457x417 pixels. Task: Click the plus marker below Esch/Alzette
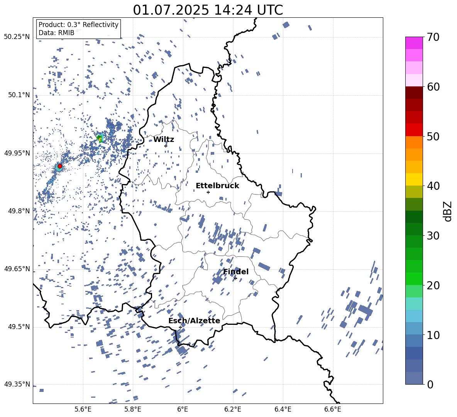tap(180, 327)
